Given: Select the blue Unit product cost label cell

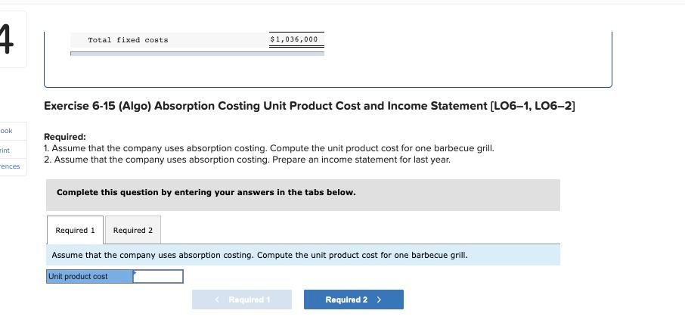Looking at the screenshot, I should 89,277.
